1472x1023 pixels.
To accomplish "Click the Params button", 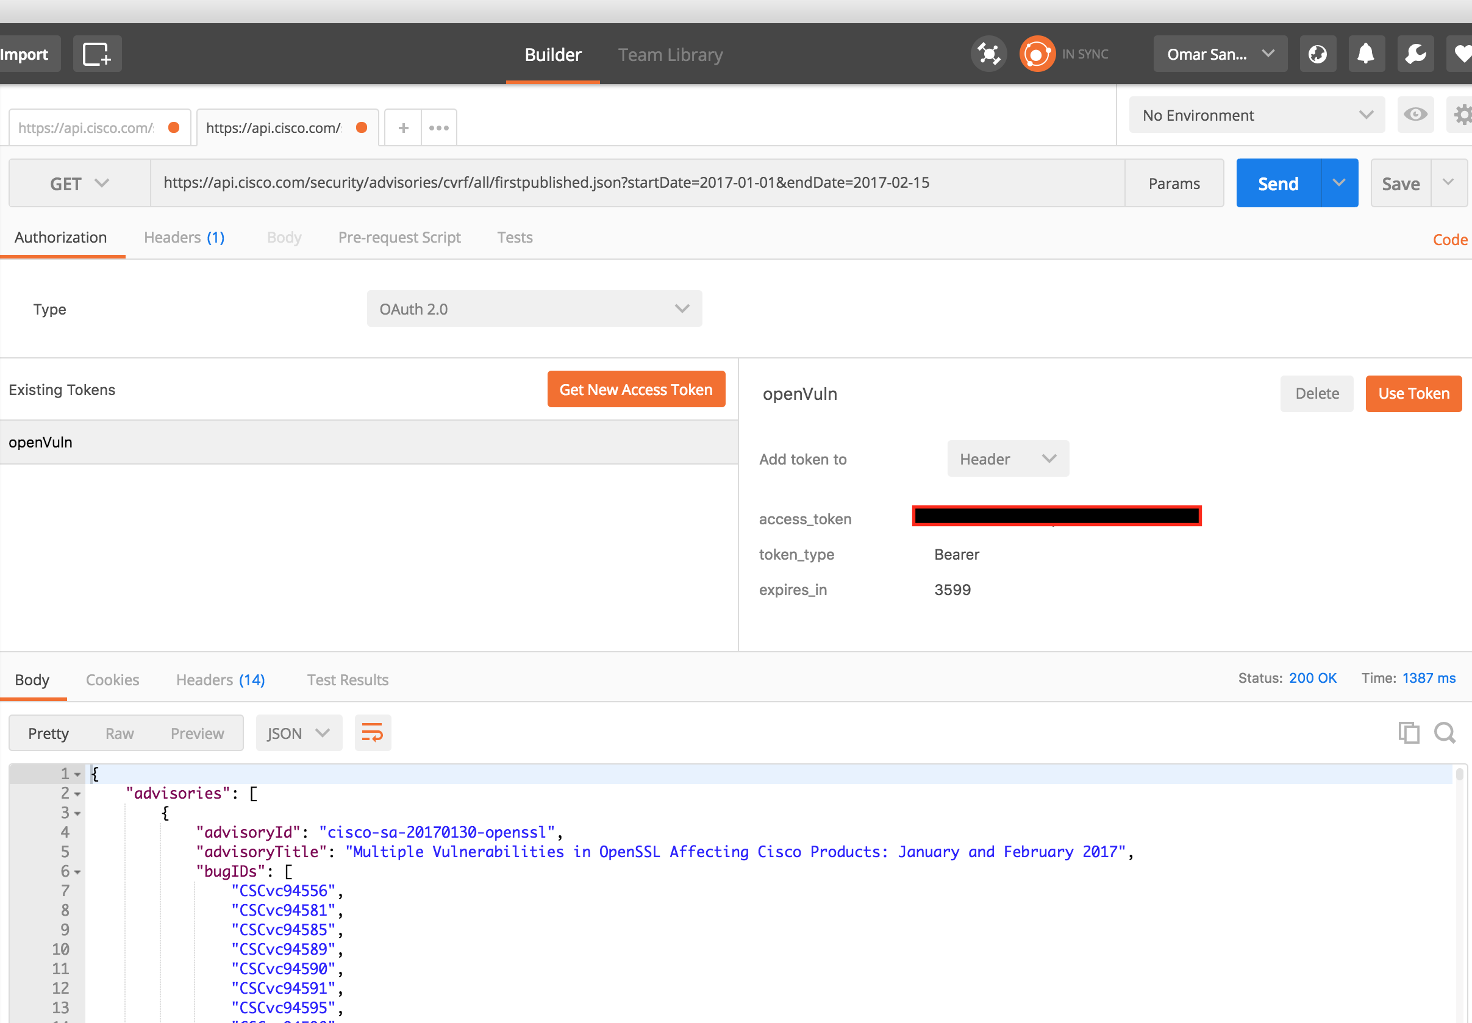I will point(1174,184).
